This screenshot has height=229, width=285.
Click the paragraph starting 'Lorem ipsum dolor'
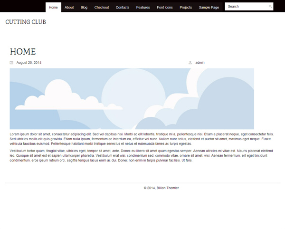point(142,139)
